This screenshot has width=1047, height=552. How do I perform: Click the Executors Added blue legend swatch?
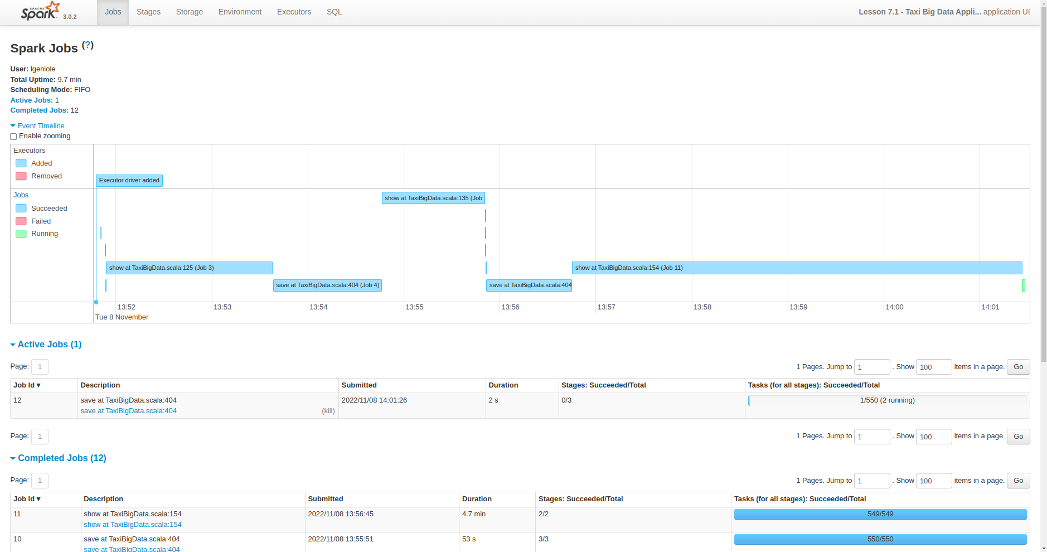[x=21, y=163]
